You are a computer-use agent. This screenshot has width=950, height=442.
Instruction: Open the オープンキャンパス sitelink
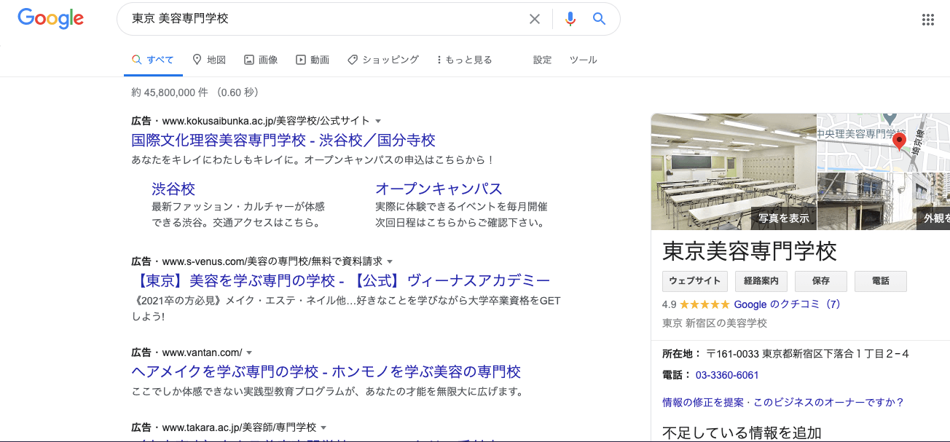(439, 189)
